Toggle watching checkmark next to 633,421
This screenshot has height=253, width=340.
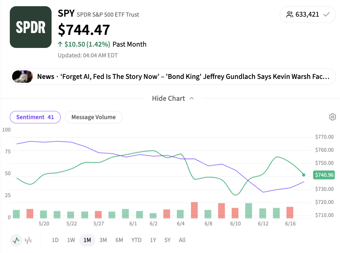[326, 15]
